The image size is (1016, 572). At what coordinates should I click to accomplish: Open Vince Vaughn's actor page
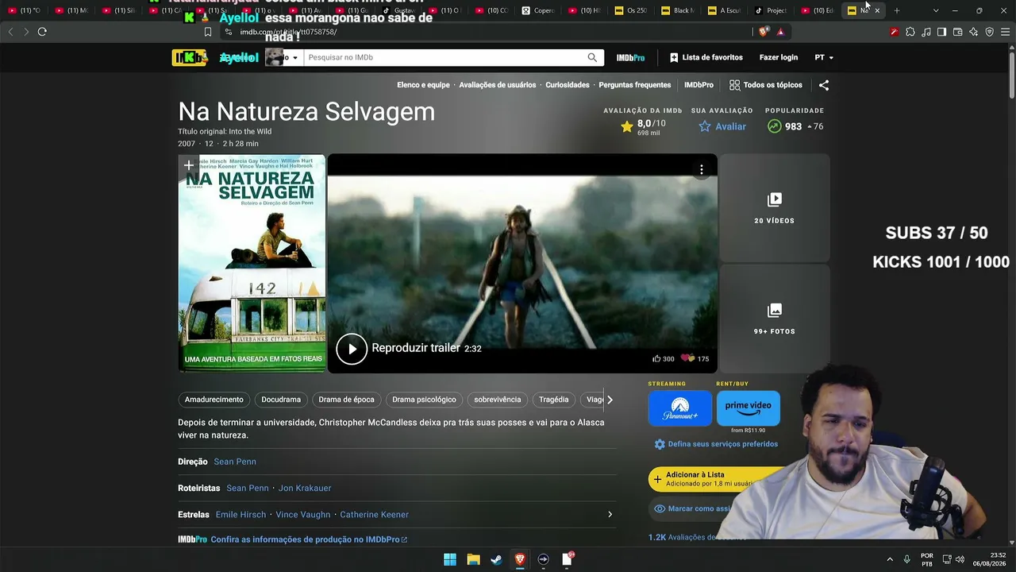click(x=303, y=515)
